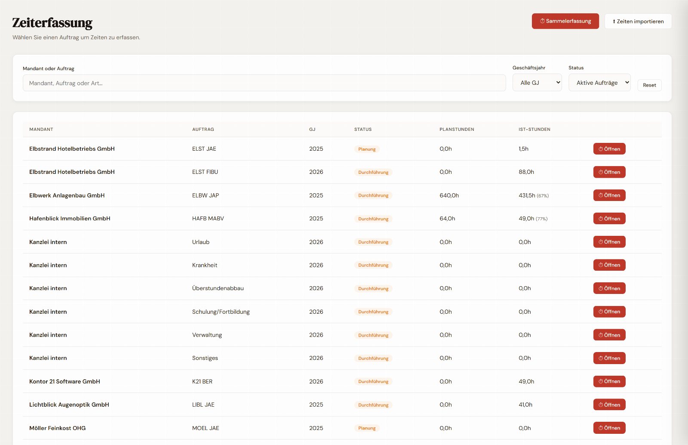Click the STATUS column header
Image resolution: width=688 pixels, height=445 pixels.
[363, 129]
